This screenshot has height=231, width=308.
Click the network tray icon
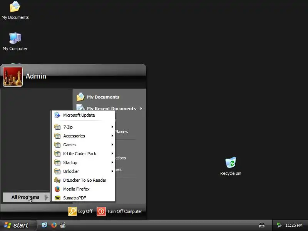point(279,225)
